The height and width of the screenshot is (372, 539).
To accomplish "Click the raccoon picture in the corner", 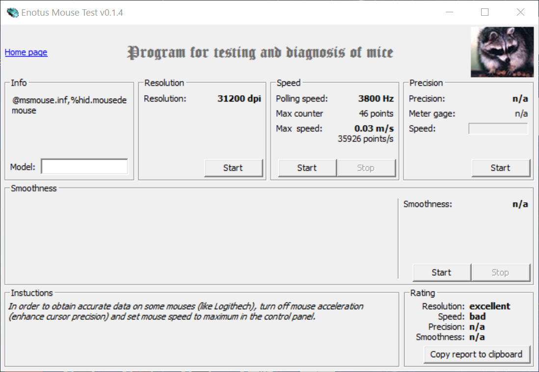I will [x=502, y=52].
